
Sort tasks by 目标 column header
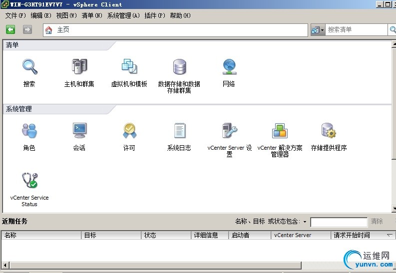[111, 235]
